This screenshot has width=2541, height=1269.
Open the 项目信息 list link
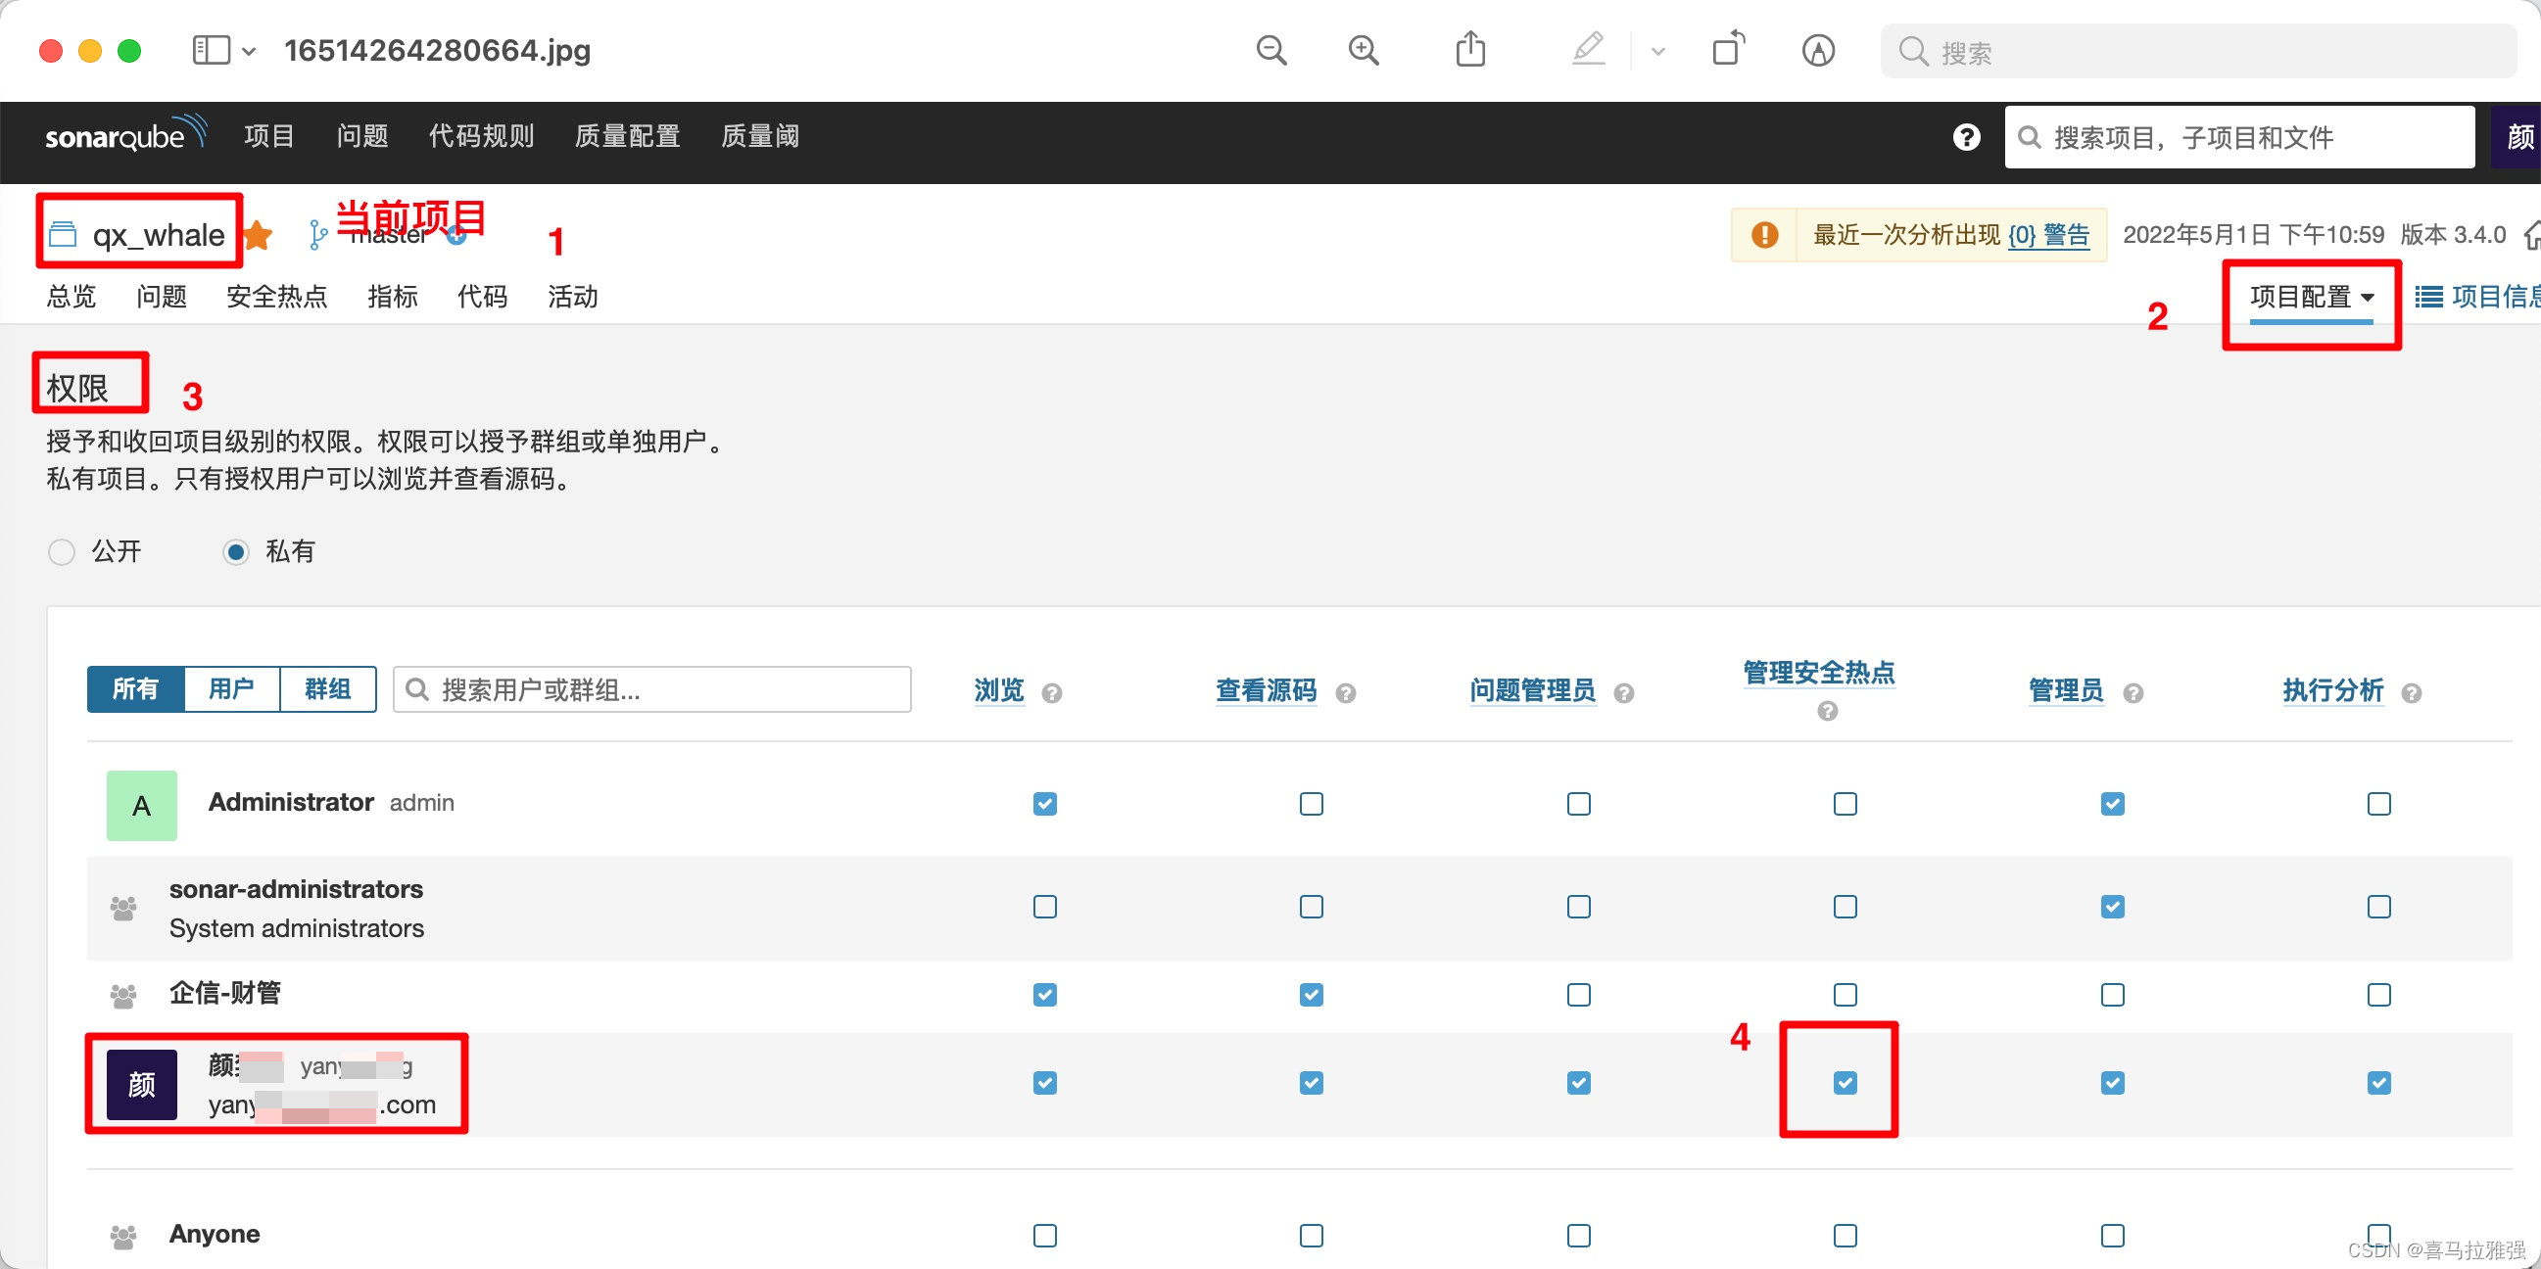point(2477,296)
